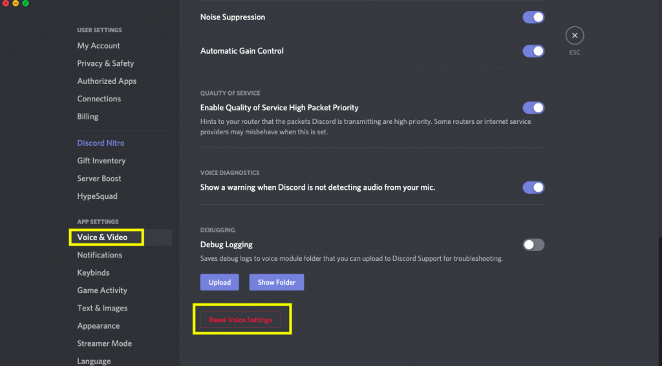The width and height of the screenshot is (662, 366).
Task: Open Billing settings
Action: (88, 117)
